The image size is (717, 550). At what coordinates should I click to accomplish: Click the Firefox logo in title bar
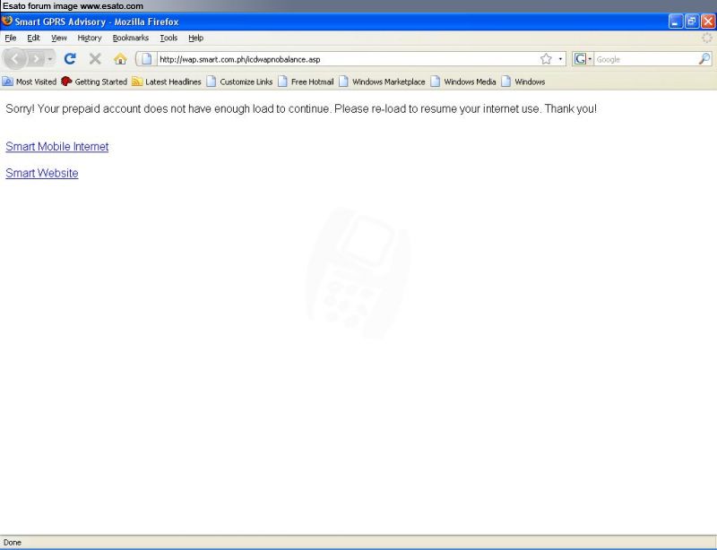pyautogui.click(x=7, y=21)
